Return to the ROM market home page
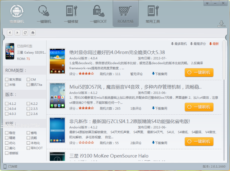The image size is (230, 171). (33, 33)
